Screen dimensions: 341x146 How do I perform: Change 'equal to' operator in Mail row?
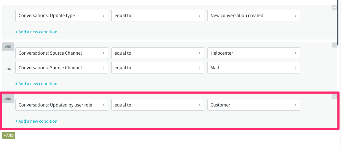[157, 68]
